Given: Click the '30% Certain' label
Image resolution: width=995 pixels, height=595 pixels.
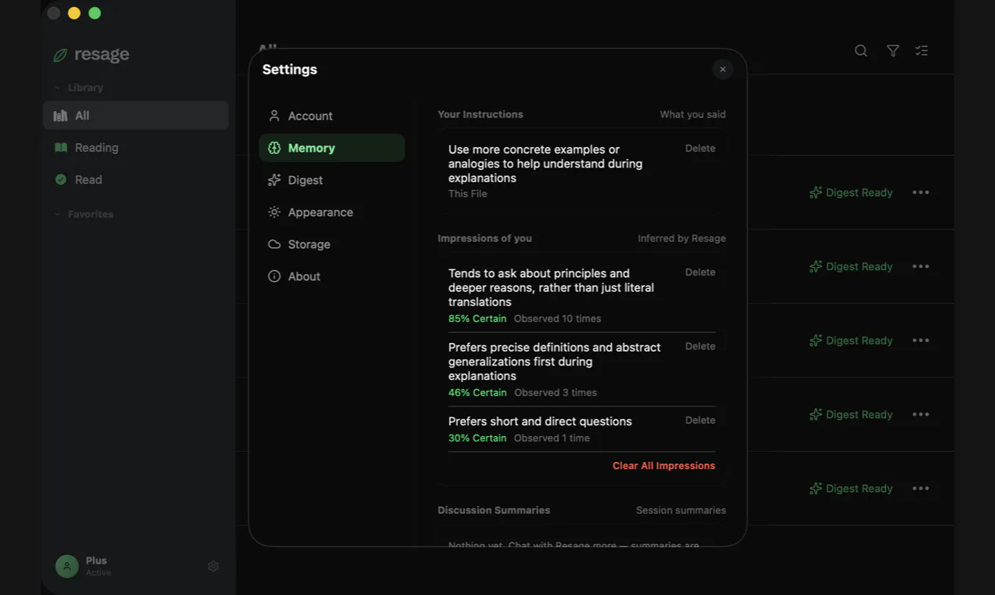Looking at the screenshot, I should tap(477, 438).
